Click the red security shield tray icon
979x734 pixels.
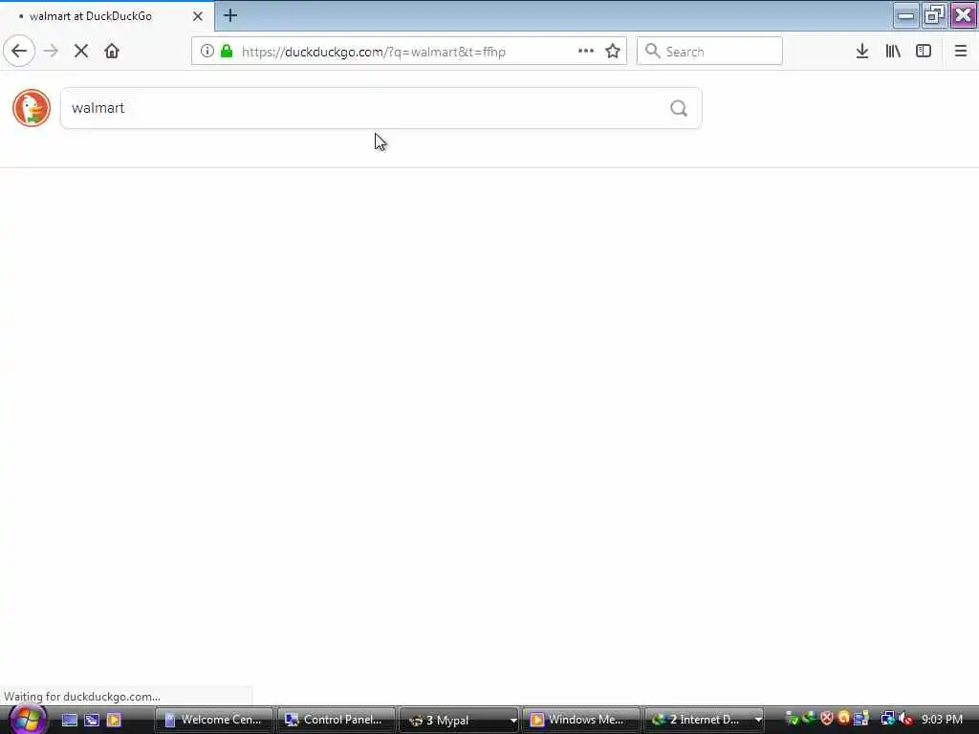click(x=827, y=719)
